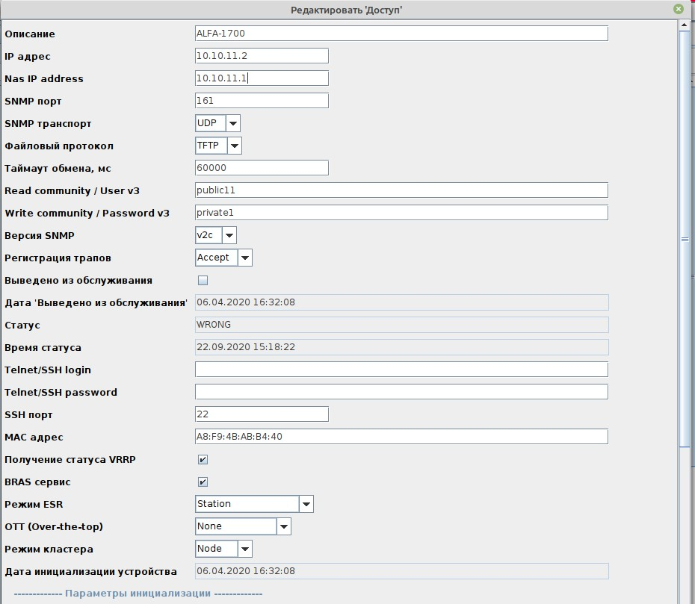Focus the empty 'Telnet/SSH login' field

(401, 370)
